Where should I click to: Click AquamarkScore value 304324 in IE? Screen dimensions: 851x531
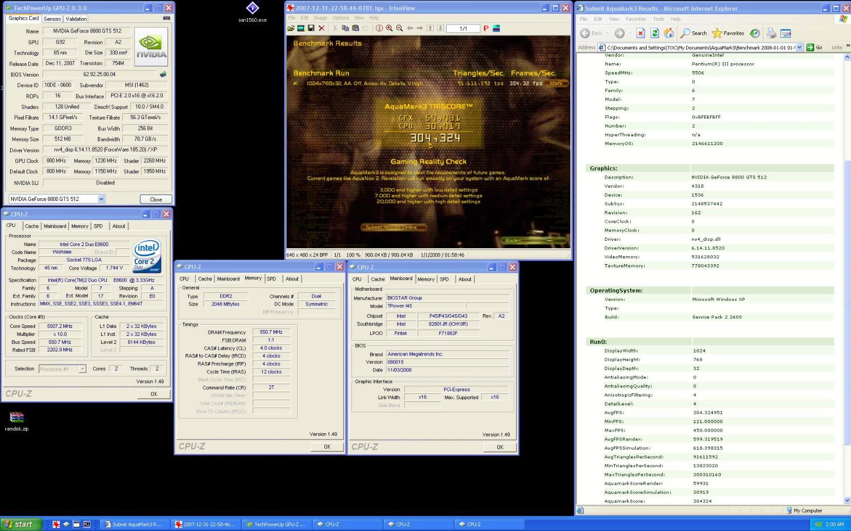click(702, 501)
